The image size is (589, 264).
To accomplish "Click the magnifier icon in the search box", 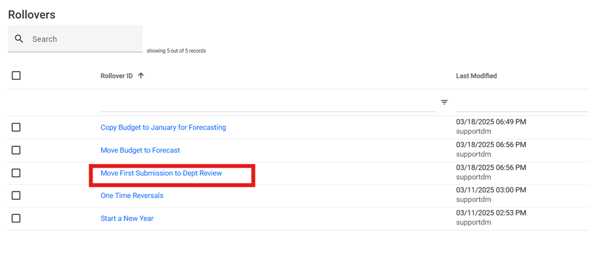I will (20, 39).
